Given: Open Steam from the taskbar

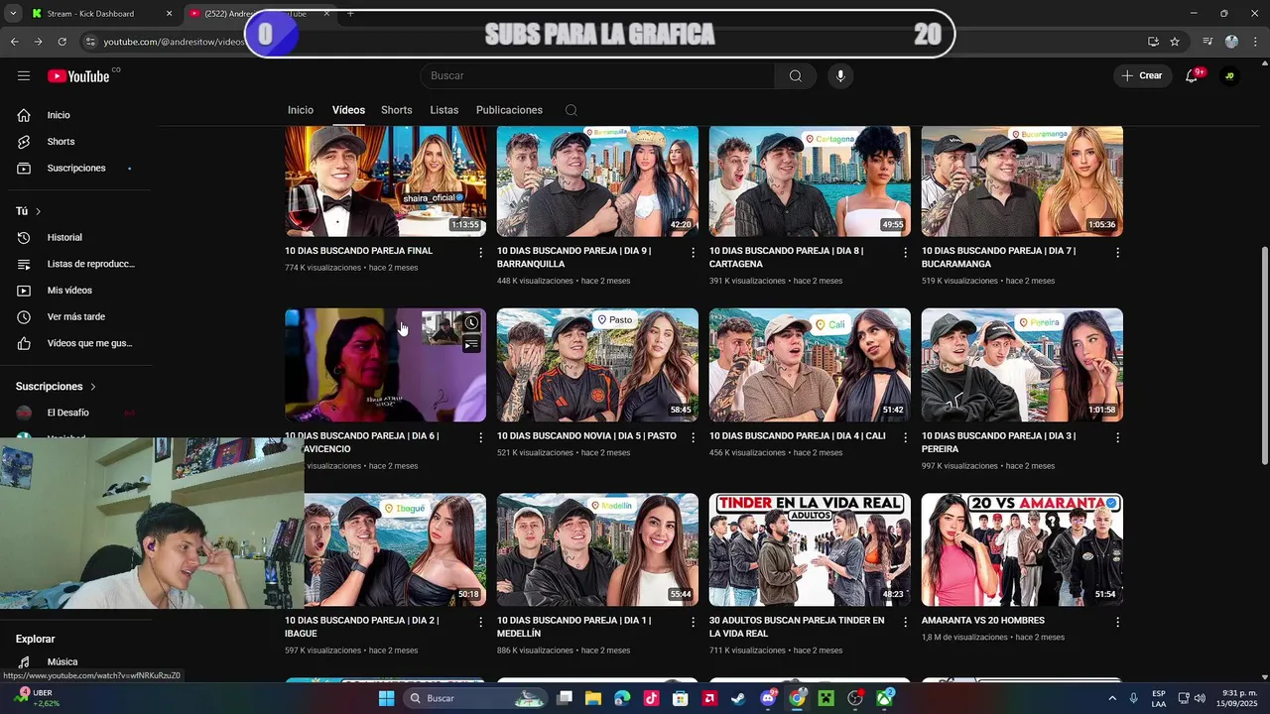Looking at the screenshot, I should [x=738, y=698].
